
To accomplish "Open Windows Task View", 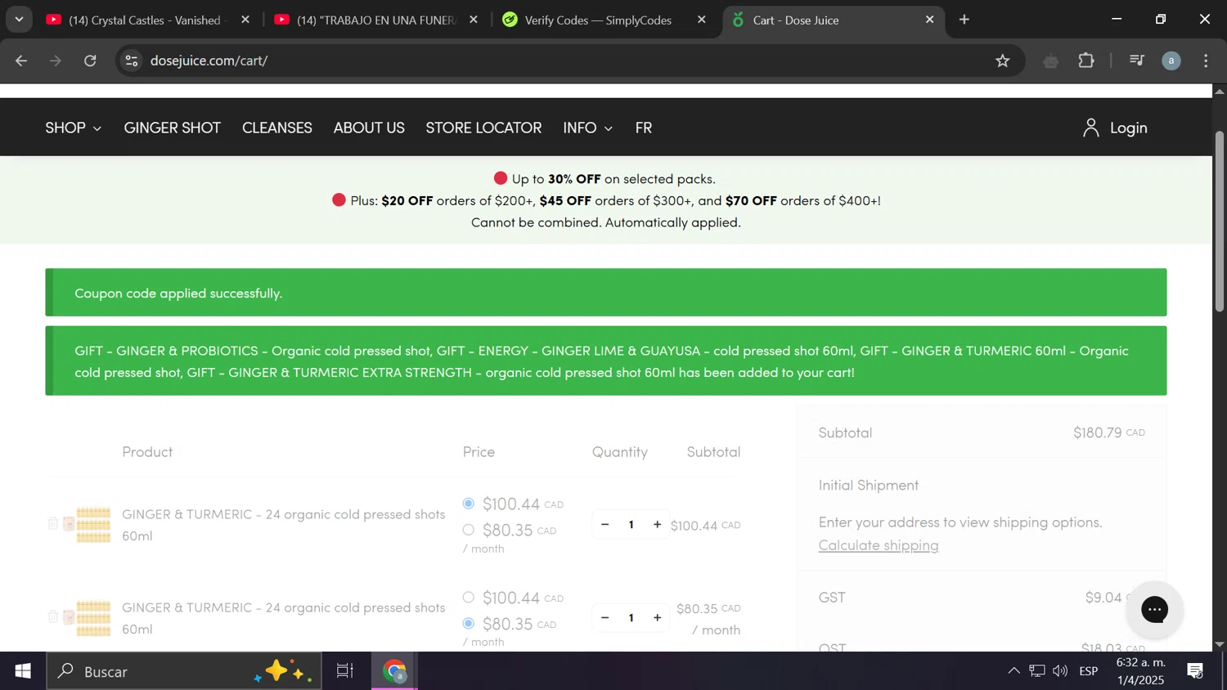I will [x=345, y=671].
